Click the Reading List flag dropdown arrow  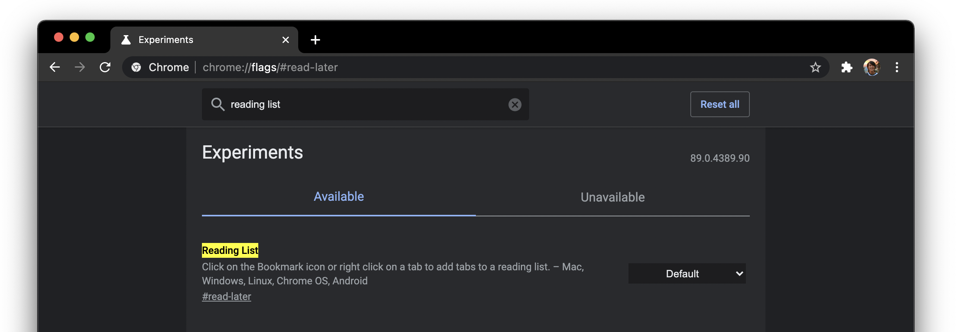[739, 273]
